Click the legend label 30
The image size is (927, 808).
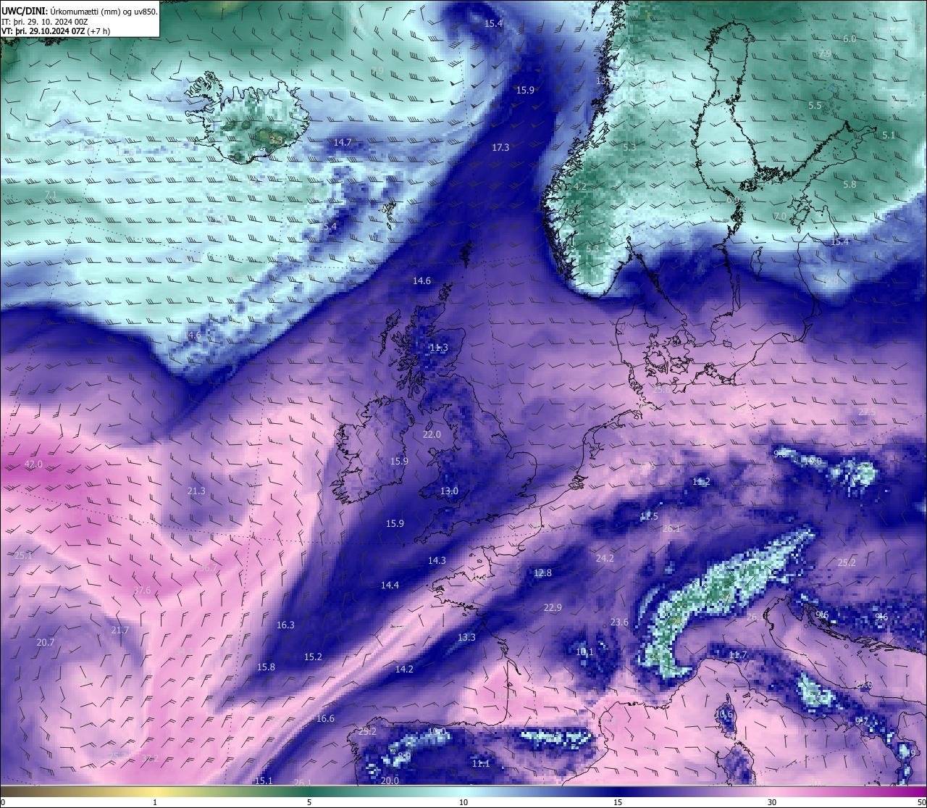(772, 802)
